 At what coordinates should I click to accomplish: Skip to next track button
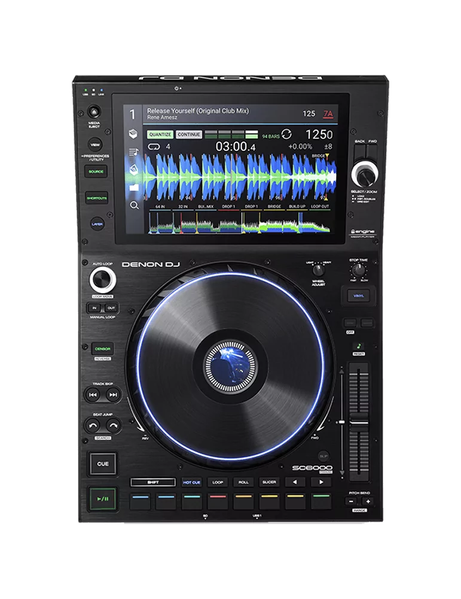click(x=113, y=395)
